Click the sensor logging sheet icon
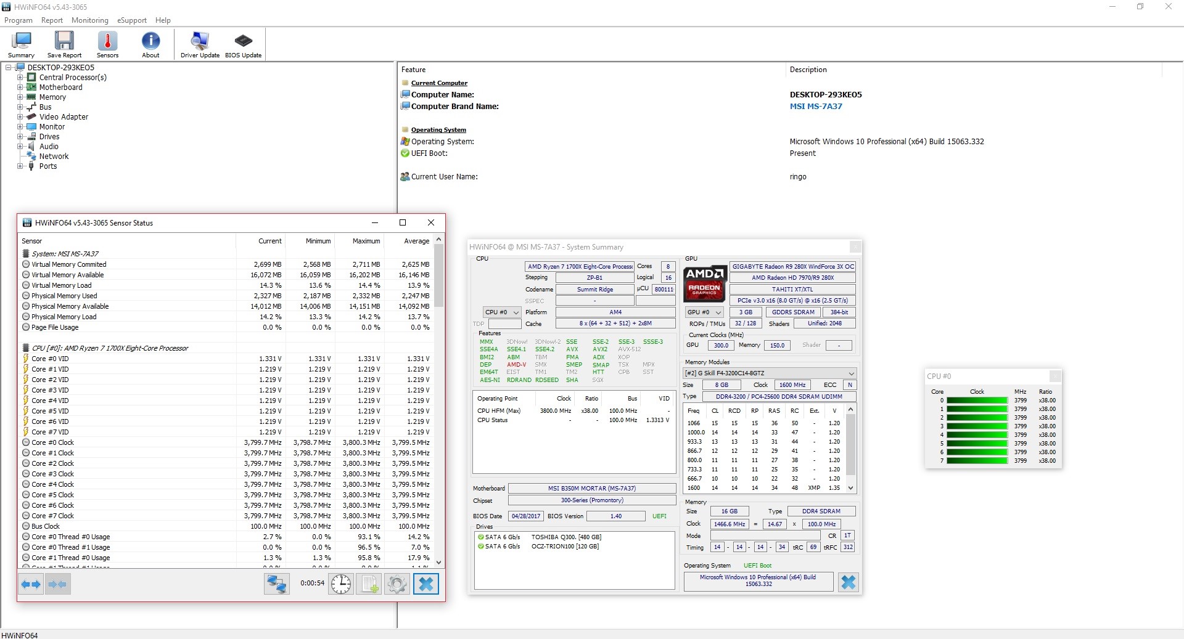 coord(369,584)
